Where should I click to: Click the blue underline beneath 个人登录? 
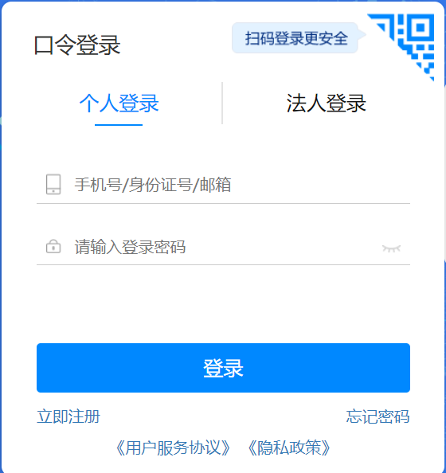point(119,124)
